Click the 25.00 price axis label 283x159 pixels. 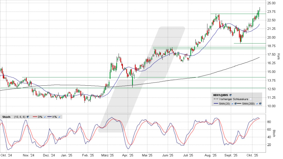pyautogui.click(x=271, y=3)
